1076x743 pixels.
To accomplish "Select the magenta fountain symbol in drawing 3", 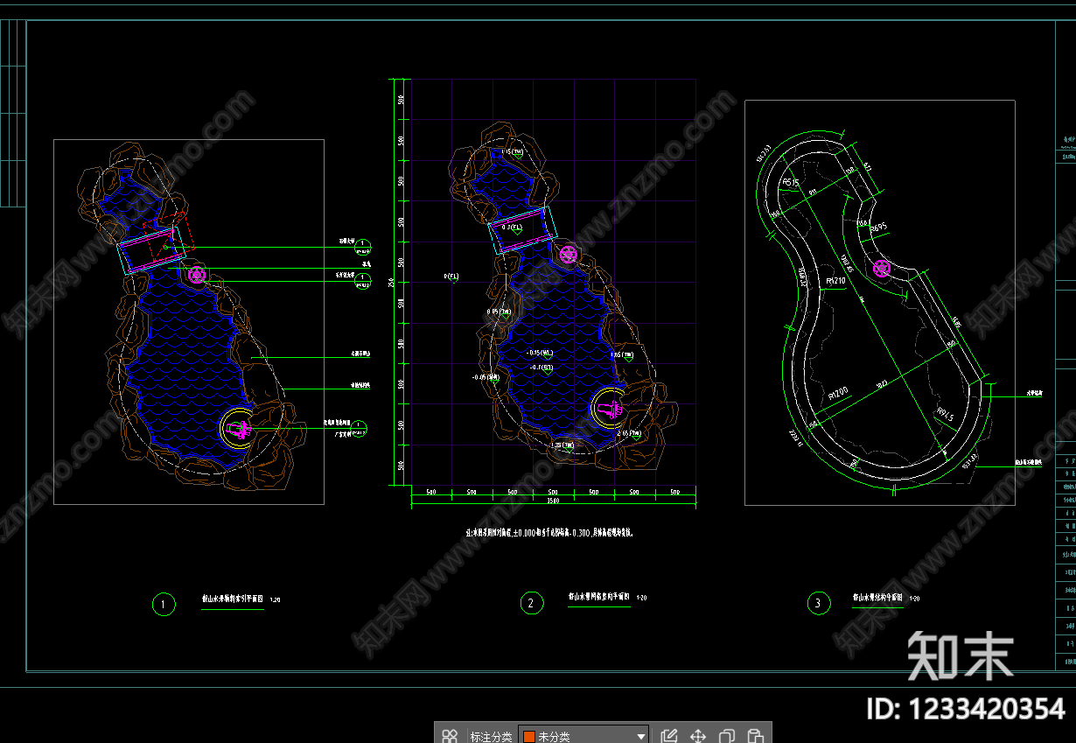I will 882,269.
